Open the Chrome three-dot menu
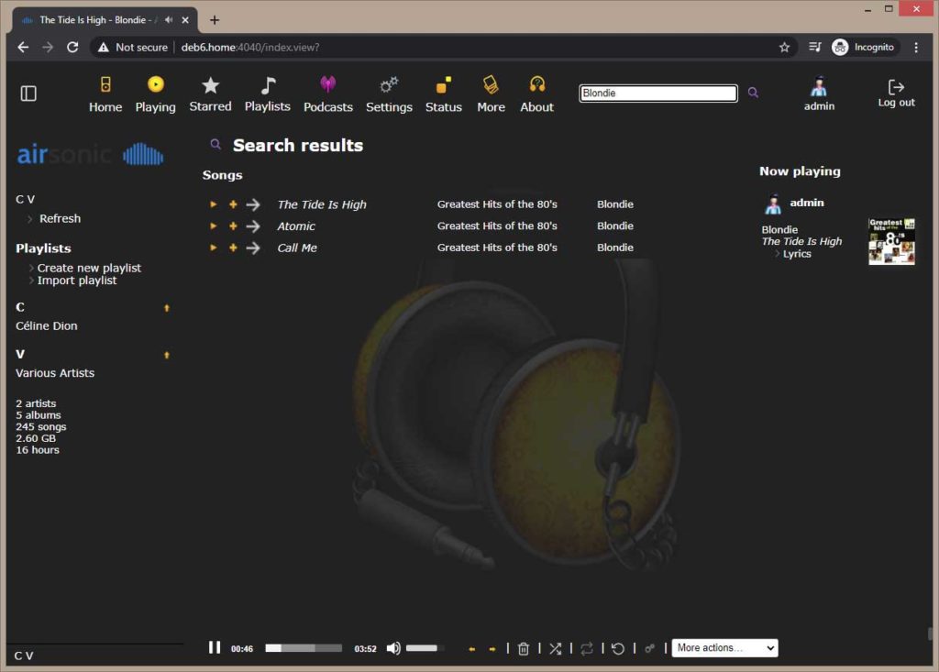The height and width of the screenshot is (672, 939). [x=916, y=48]
